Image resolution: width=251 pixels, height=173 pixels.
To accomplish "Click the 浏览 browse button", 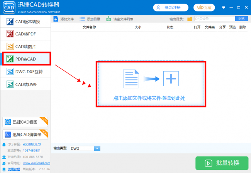I will 241,19.
